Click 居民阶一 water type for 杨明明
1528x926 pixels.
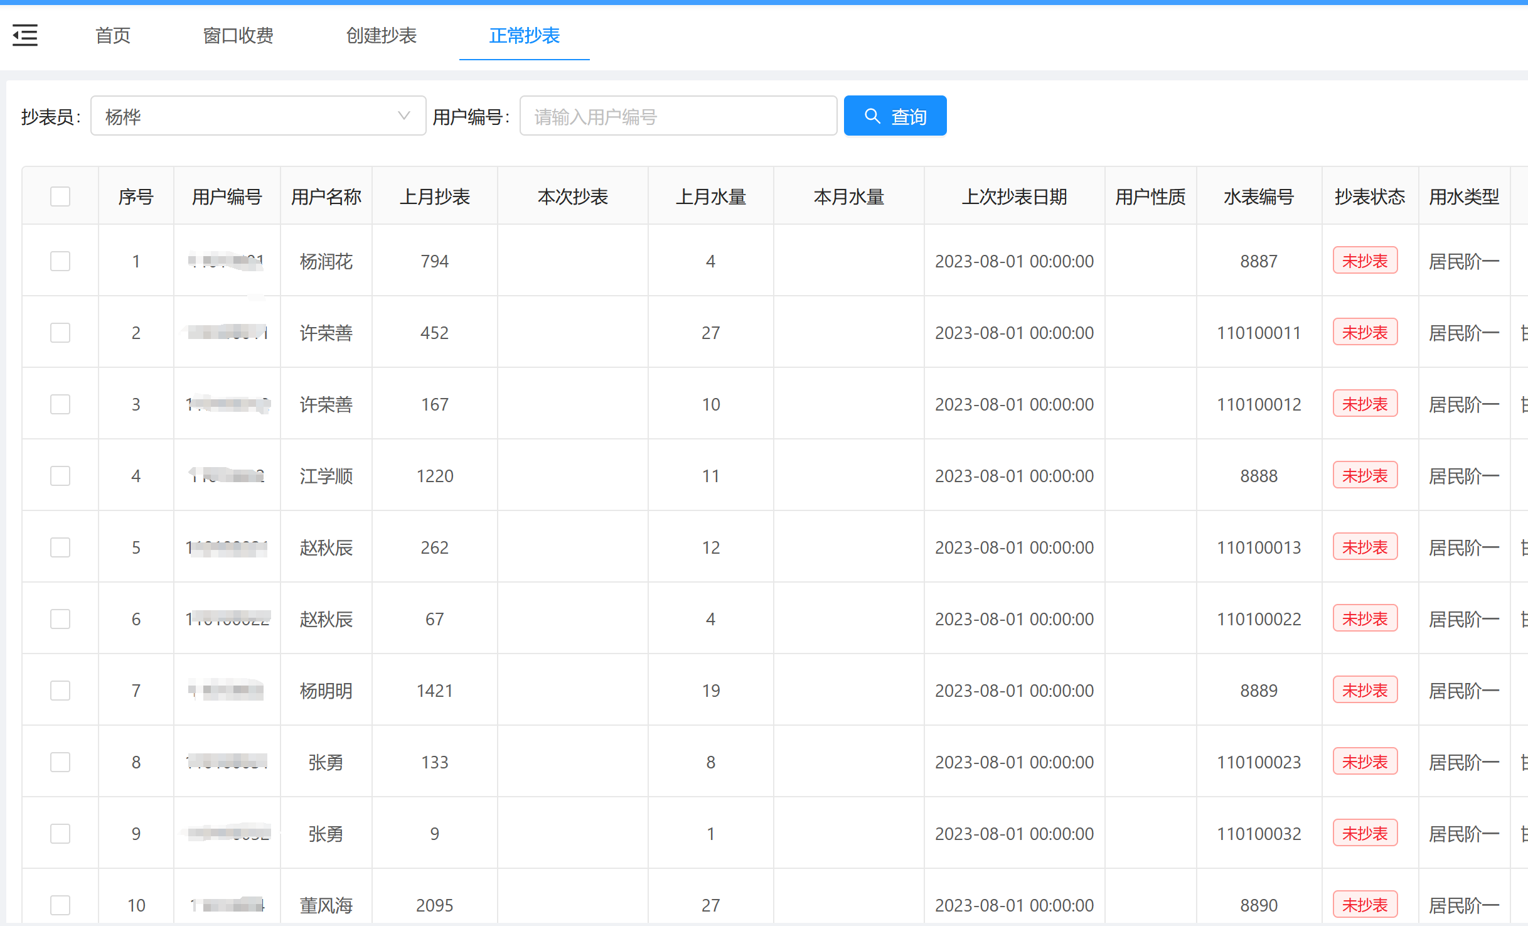point(1465,691)
